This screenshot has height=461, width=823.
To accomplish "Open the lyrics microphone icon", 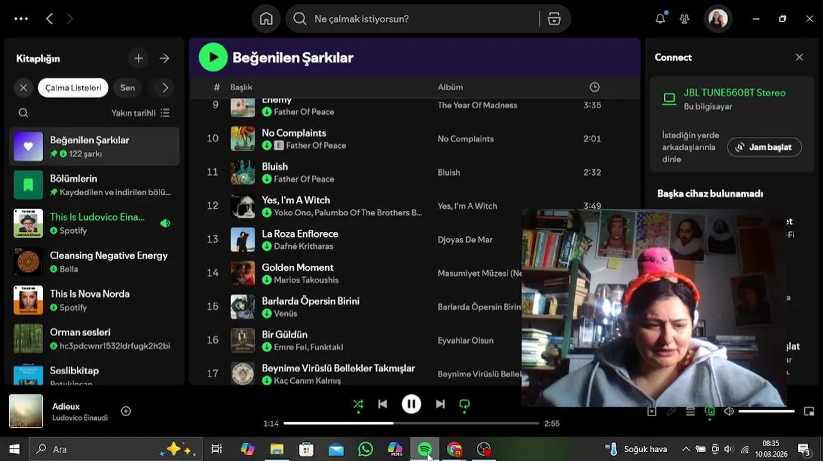I will tap(671, 411).
